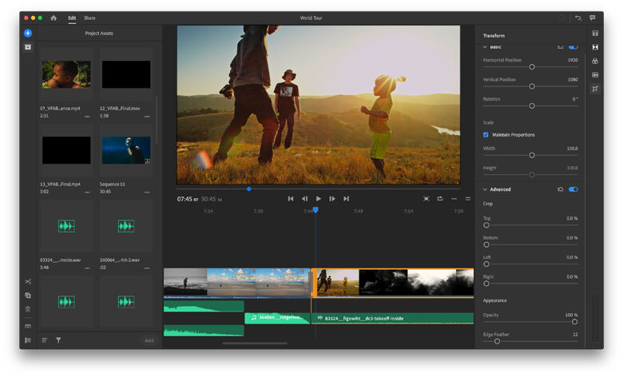This screenshot has width=623, height=377.
Task: Click the Opacity slider handle
Action: coord(574,322)
